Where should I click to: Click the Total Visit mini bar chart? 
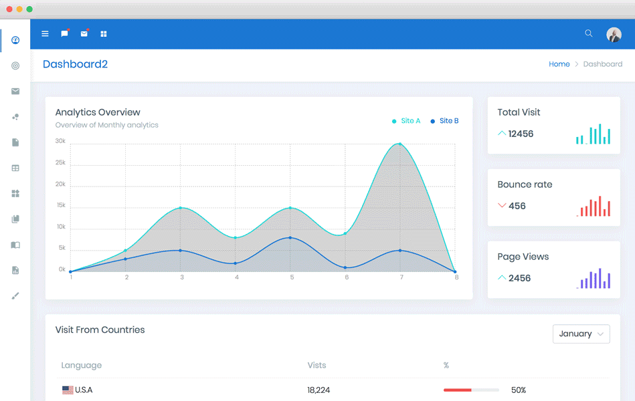[x=593, y=134]
